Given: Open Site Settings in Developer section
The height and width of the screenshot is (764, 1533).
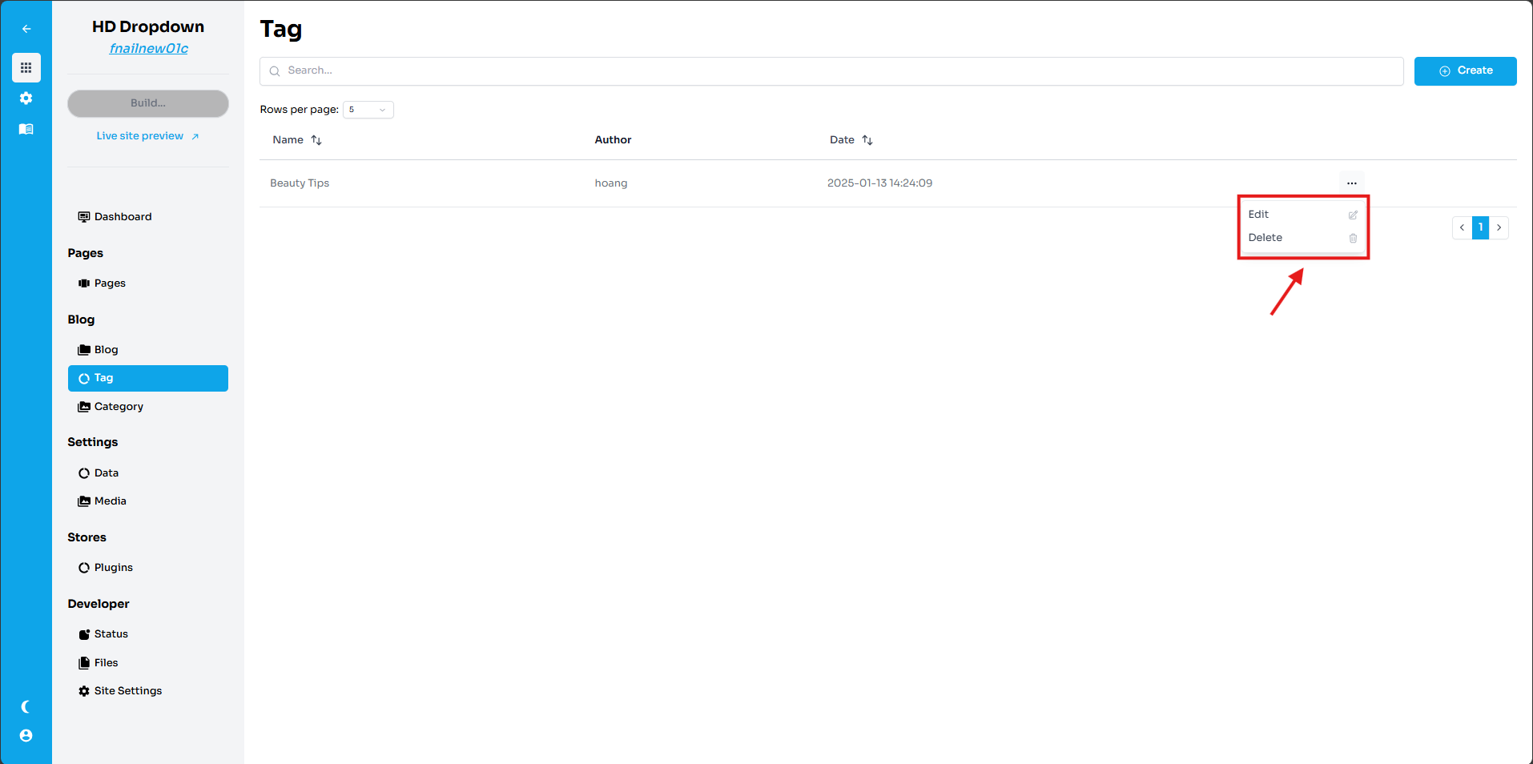Looking at the screenshot, I should tap(127, 691).
